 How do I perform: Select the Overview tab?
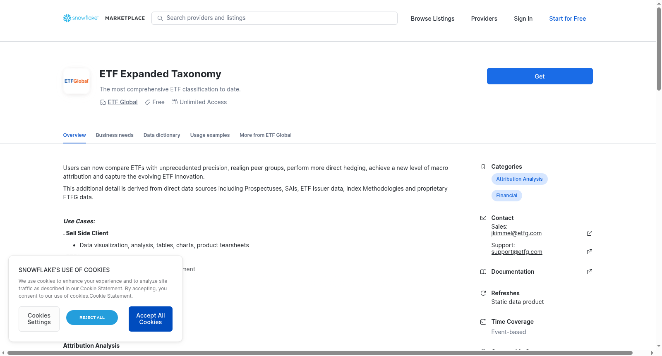point(74,135)
